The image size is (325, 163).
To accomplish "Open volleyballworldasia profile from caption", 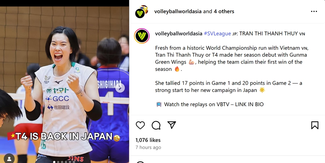I will [x=179, y=33].
